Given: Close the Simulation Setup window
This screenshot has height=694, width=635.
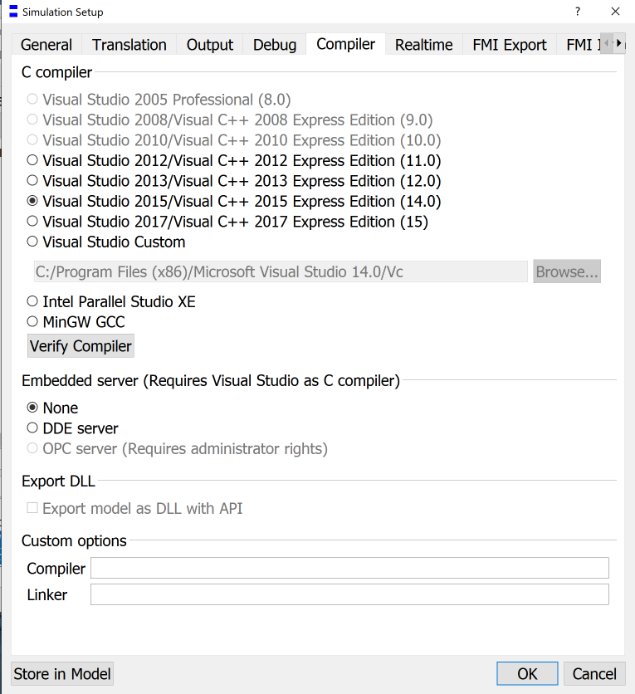Looking at the screenshot, I should point(616,12).
